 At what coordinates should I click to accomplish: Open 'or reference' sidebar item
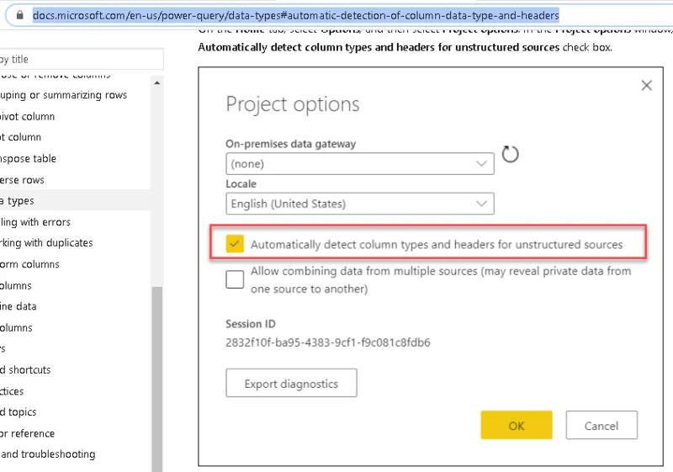28,433
